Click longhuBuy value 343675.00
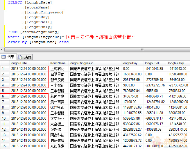This screenshot has width=190, height=149. (131, 96)
